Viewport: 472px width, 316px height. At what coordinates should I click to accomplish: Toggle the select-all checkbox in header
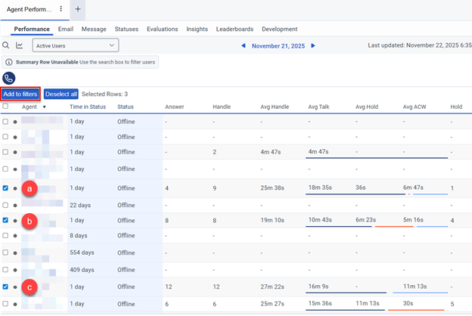[x=6, y=107]
